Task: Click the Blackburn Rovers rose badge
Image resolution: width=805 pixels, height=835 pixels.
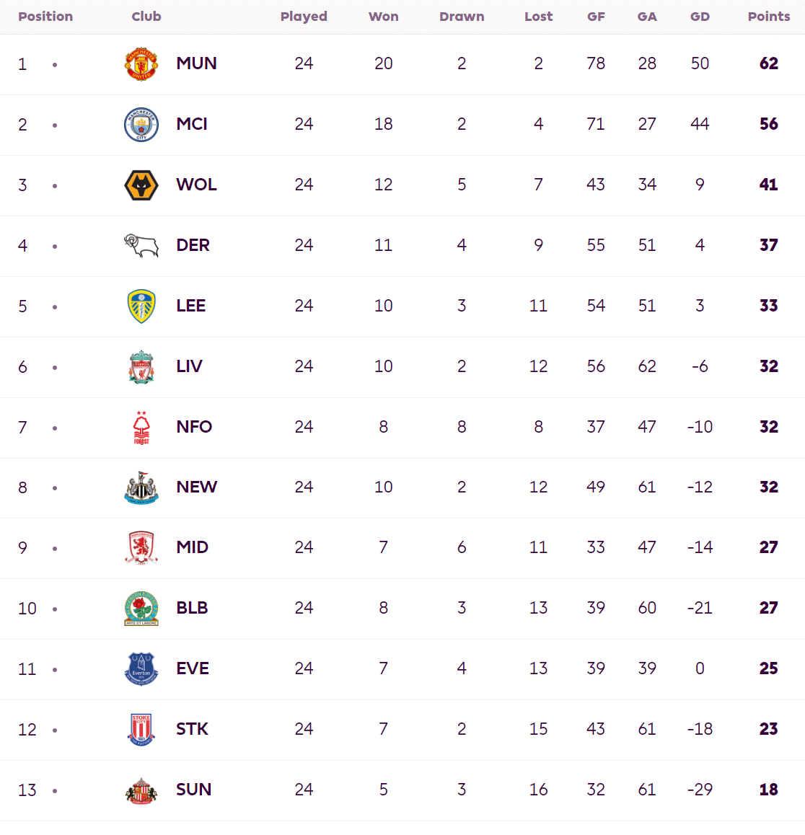Action: click(x=141, y=609)
